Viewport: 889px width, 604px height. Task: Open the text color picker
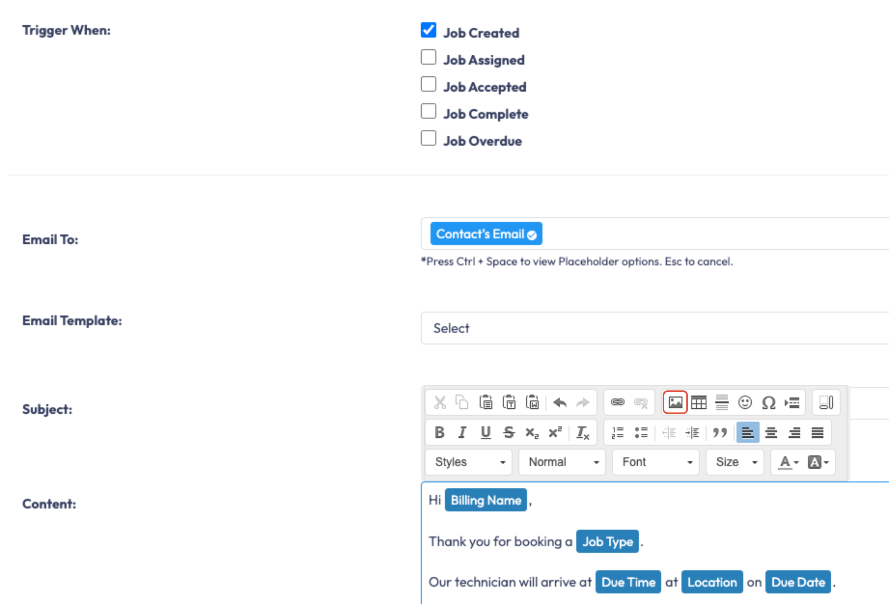788,462
